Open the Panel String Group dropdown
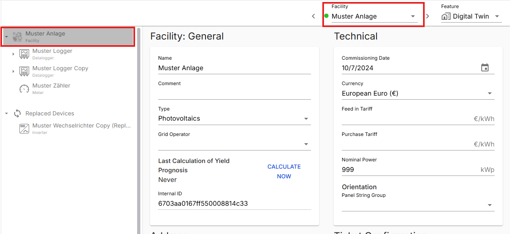This screenshot has width=510, height=234. click(x=490, y=205)
